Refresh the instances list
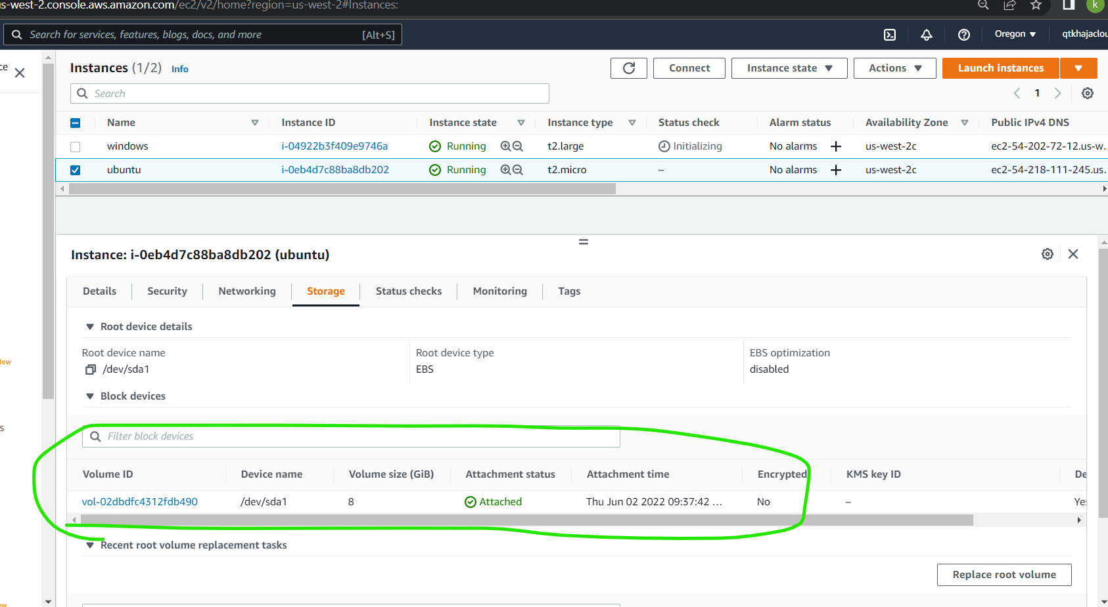Image resolution: width=1108 pixels, height=607 pixels. (629, 68)
